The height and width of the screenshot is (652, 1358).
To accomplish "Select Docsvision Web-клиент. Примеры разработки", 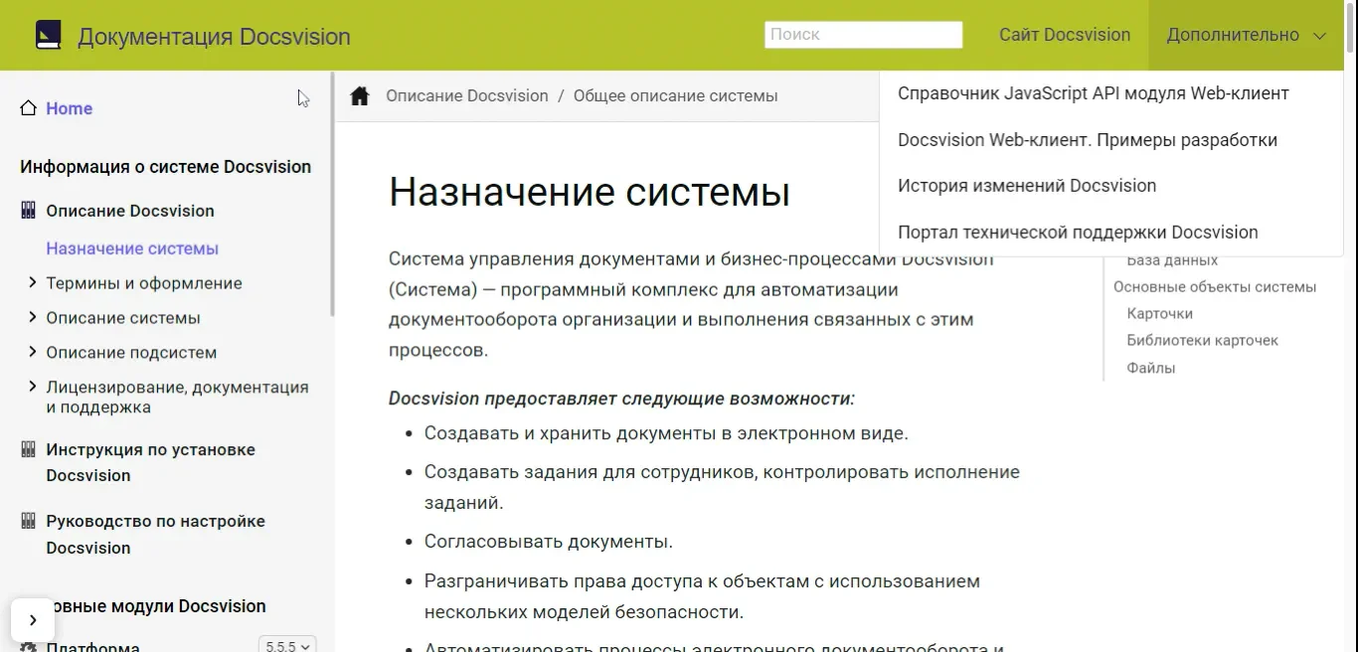I will pyautogui.click(x=1088, y=140).
